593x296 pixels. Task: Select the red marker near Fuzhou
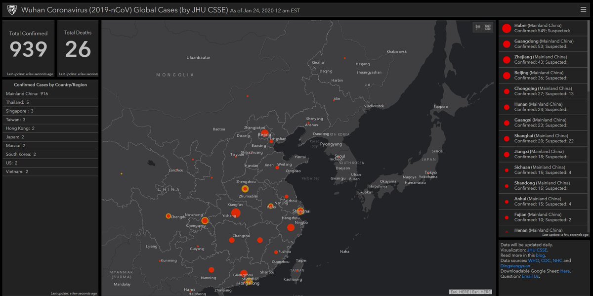276,252
